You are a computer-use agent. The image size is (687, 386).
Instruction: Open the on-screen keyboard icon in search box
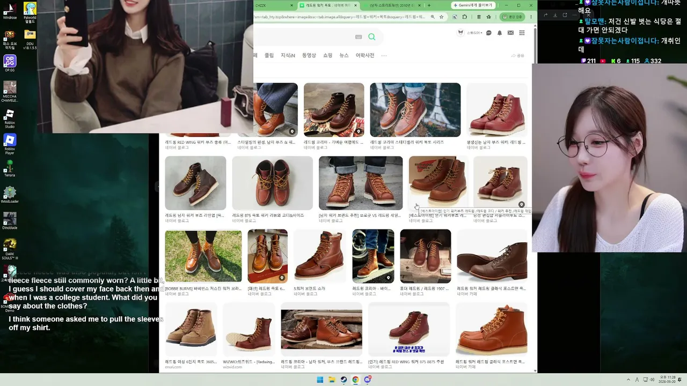(x=359, y=36)
